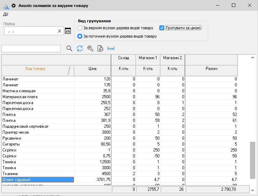This screenshot has height=196, width=258.
Task: Click the Разом column header
Action: pyautogui.click(x=211, y=69)
